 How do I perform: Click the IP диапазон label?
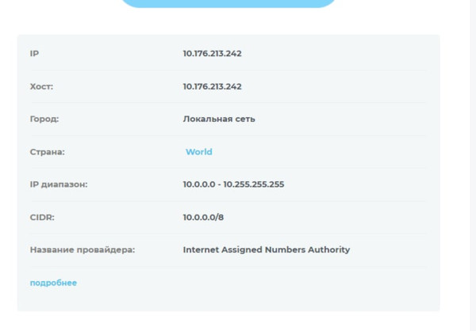click(x=58, y=185)
